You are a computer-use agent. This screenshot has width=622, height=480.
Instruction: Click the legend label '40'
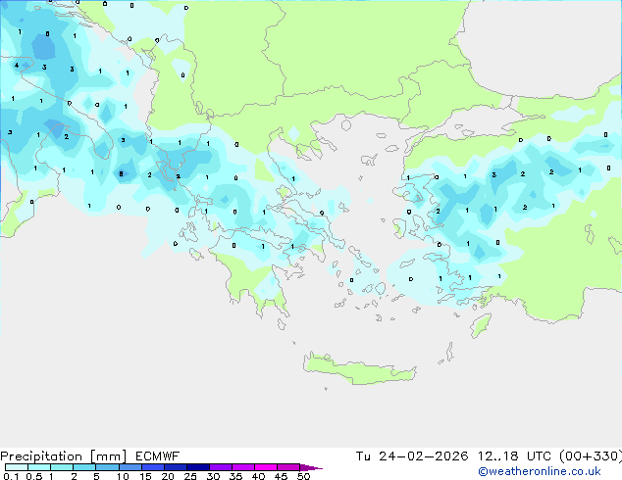(x=258, y=476)
